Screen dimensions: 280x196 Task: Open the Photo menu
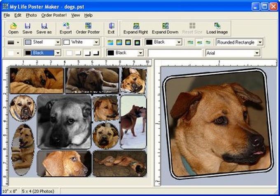coord(31,15)
